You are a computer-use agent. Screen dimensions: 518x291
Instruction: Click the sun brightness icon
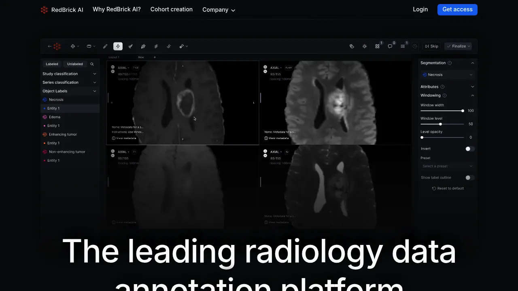point(365,46)
